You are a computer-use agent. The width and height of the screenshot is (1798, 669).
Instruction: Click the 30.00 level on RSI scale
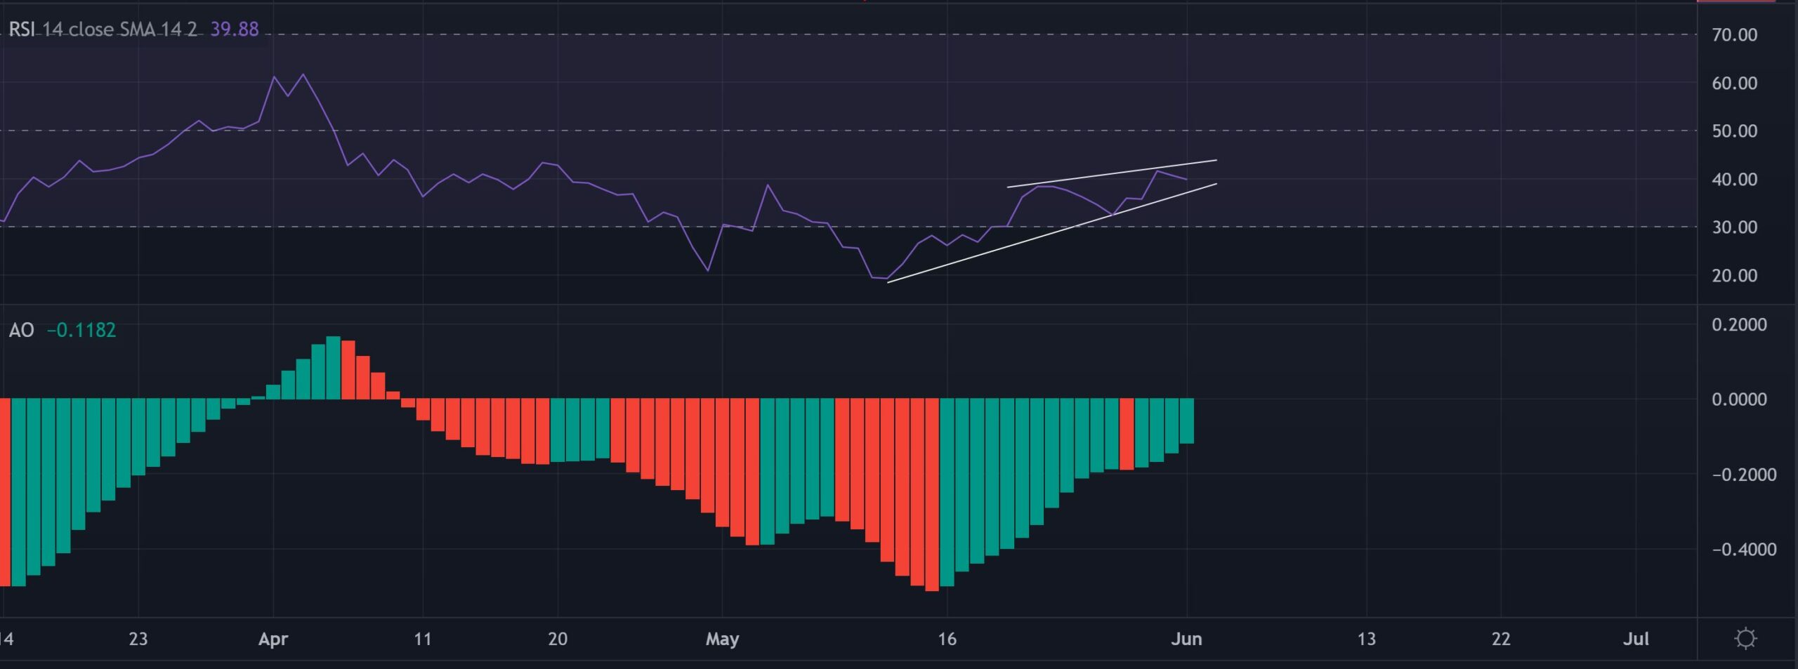1734,227
